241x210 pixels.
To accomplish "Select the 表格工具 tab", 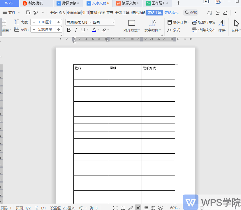I will pos(154,13).
